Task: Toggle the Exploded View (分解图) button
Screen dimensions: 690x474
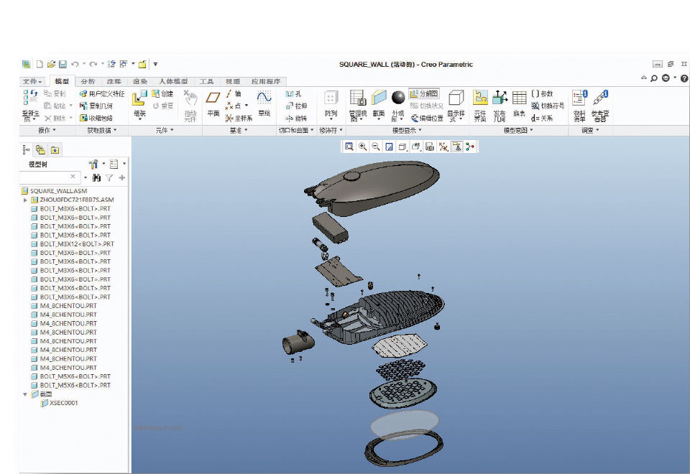Action: [x=424, y=93]
